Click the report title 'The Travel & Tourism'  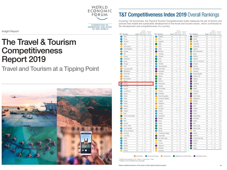[39, 42]
